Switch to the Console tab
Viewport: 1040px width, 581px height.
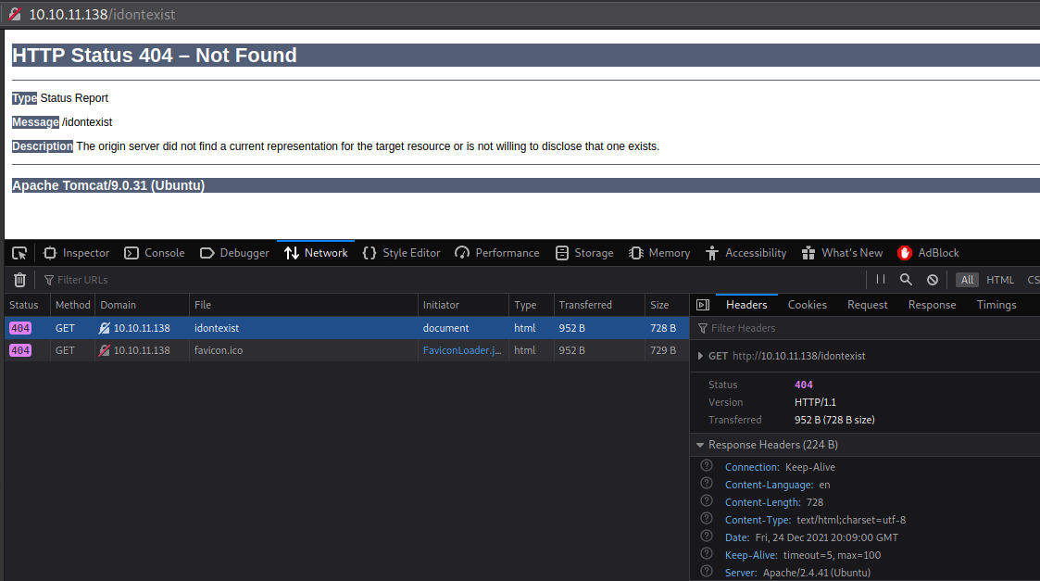click(x=155, y=253)
